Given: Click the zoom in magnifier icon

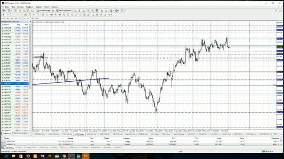Looking at the screenshot, I should pos(88,11).
